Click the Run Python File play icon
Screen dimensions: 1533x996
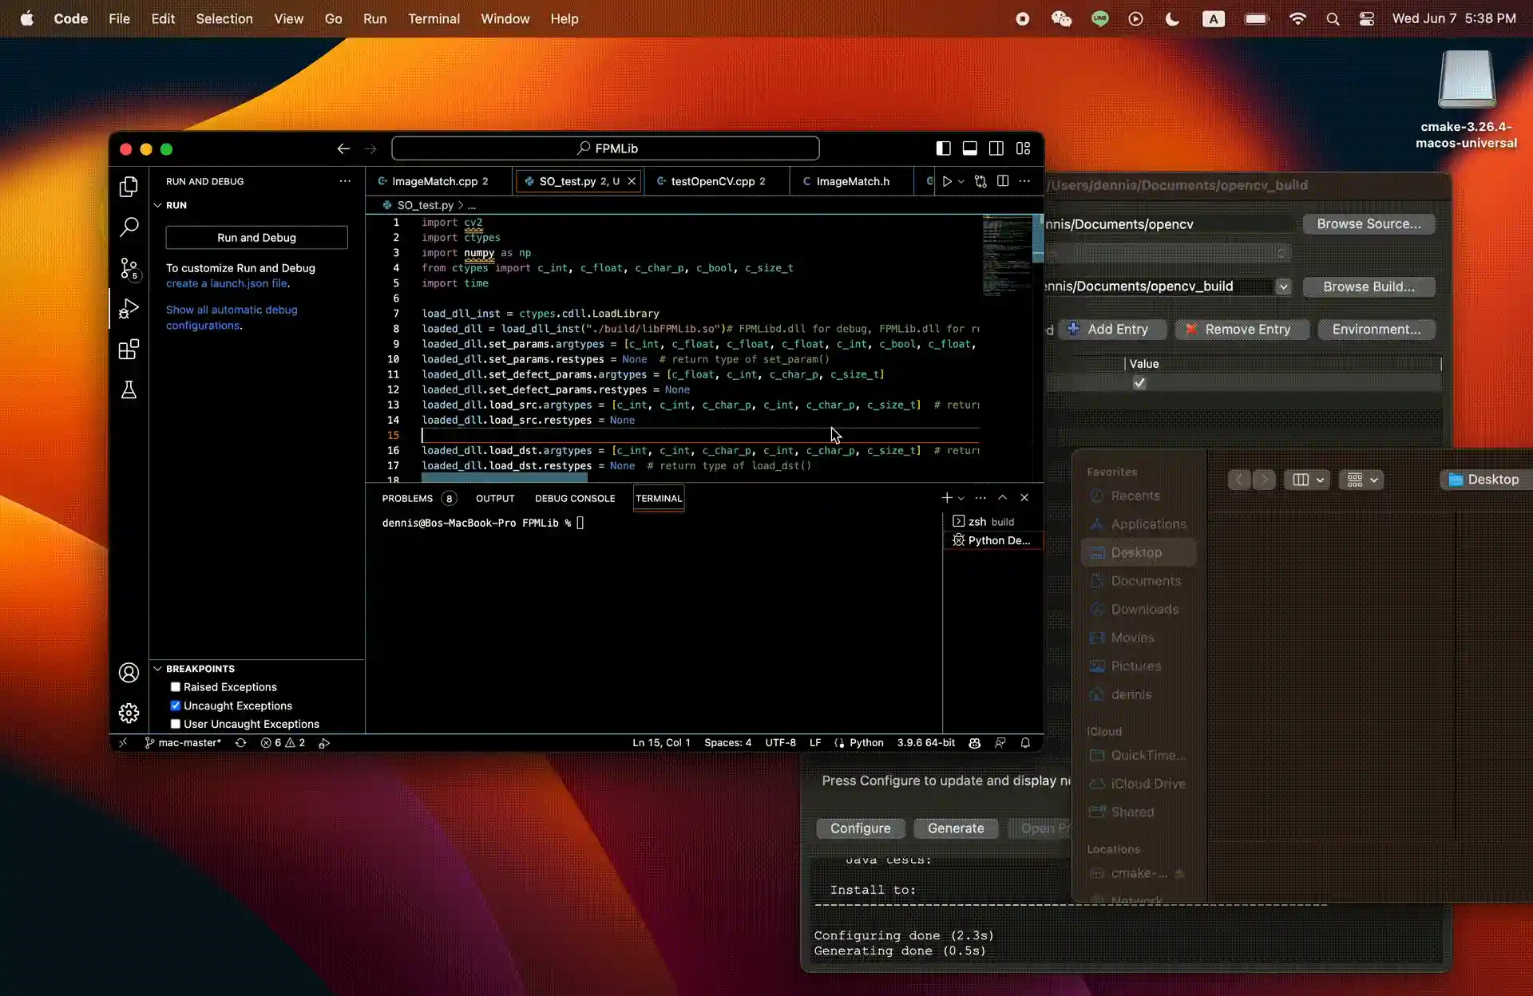[947, 181]
